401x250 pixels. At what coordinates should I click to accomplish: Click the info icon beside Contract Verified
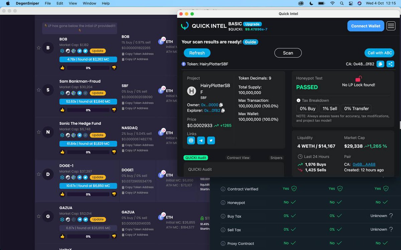(x=223, y=189)
